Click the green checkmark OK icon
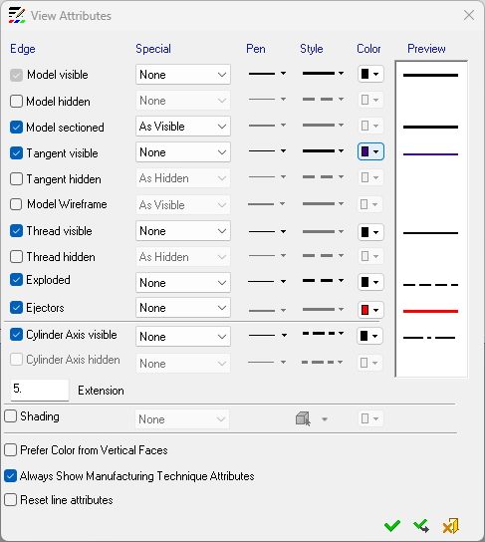Image resolution: width=485 pixels, height=542 pixels. click(x=392, y=526)
